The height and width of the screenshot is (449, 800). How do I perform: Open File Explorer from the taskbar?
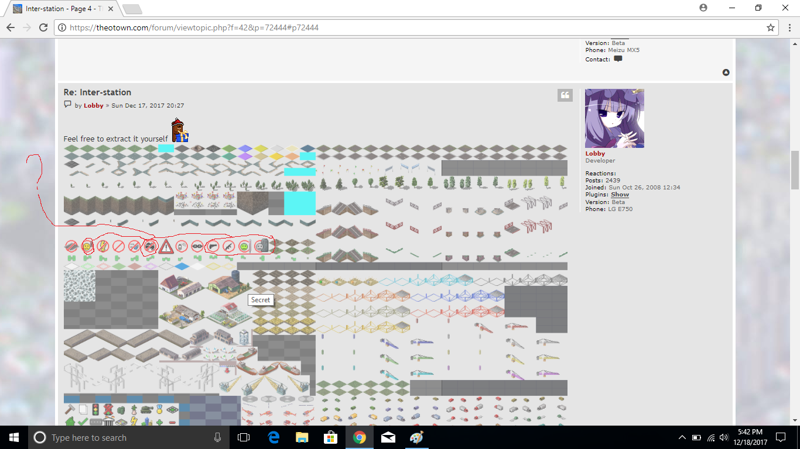[302, 437]
